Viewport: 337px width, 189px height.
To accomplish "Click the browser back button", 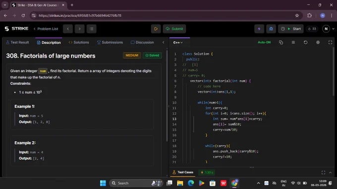I will click(x=5, y=15).
